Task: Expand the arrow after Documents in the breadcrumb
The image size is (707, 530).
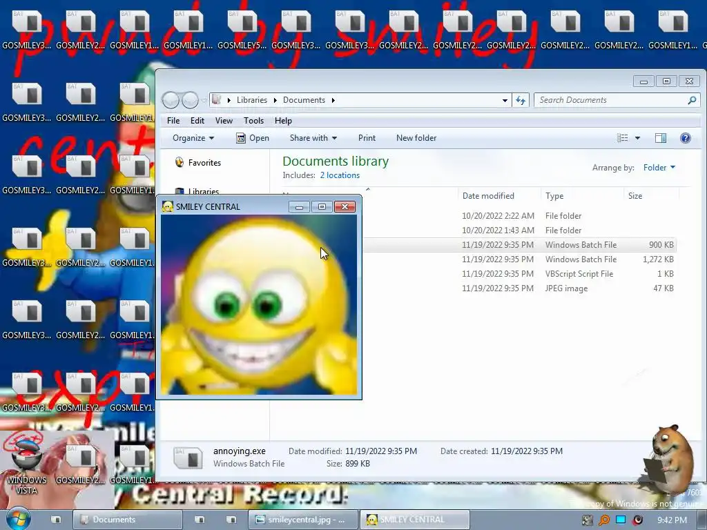Action: pos(333,100)
